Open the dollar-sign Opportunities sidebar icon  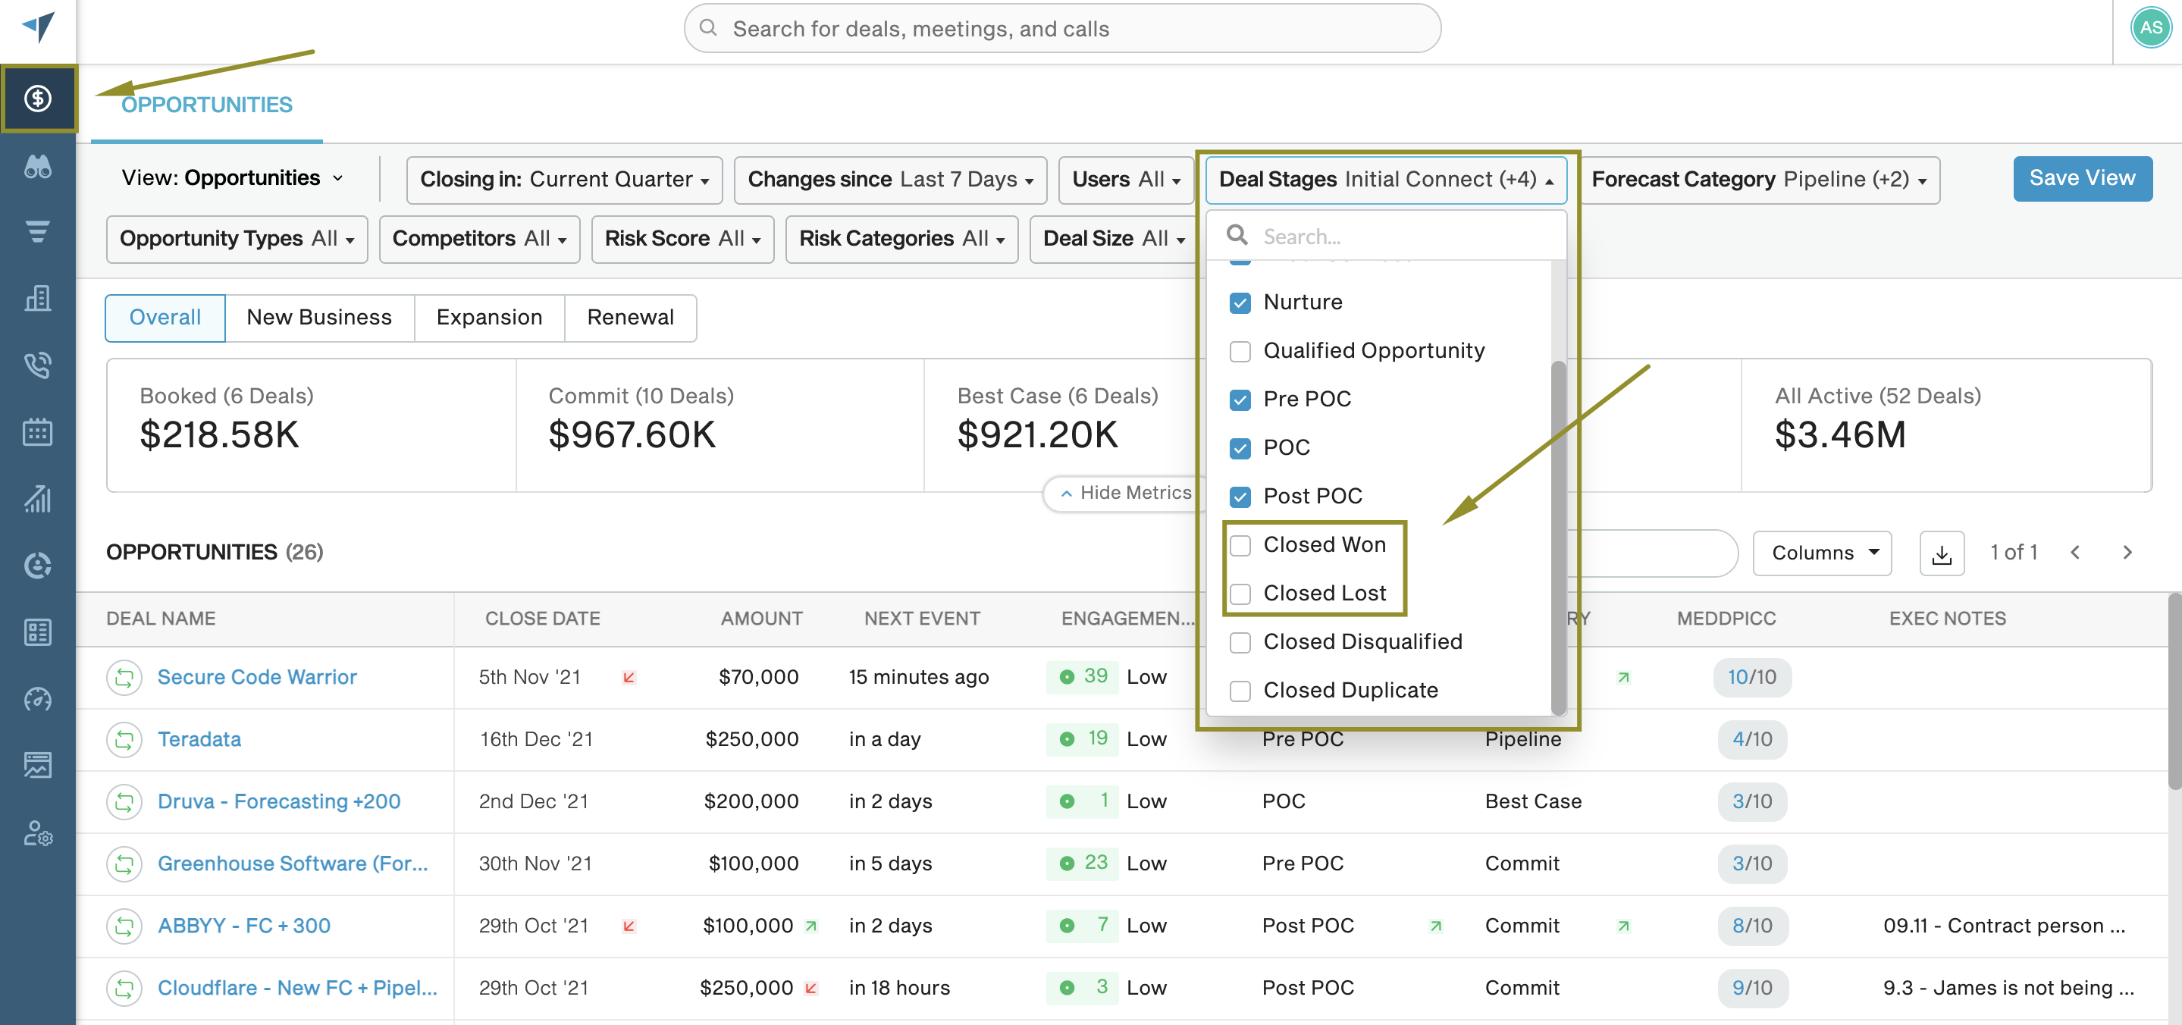point(38,99)
